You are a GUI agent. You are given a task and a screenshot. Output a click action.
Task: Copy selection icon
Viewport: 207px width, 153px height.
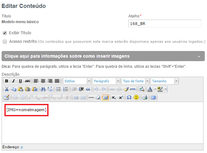point(14,89)
